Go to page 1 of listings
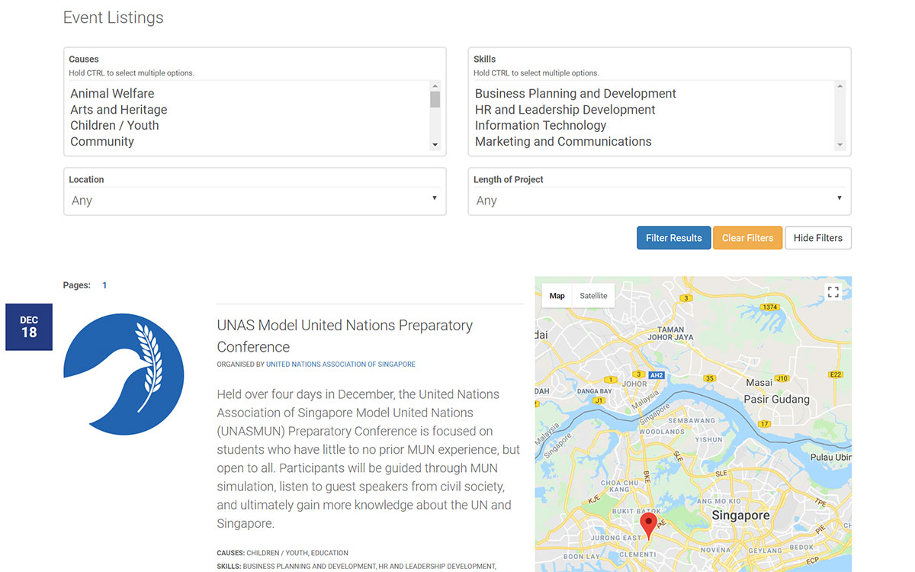915x572 pixels. point(104,285)
